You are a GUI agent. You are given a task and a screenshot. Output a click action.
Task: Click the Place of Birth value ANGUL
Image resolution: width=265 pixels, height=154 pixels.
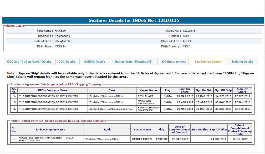[187, 41]
